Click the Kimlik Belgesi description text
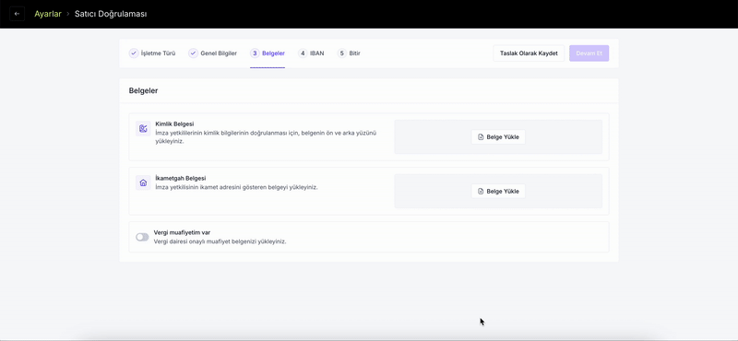Screen dimensions: 738x341 pyautogui.click(x=266, y=137)
